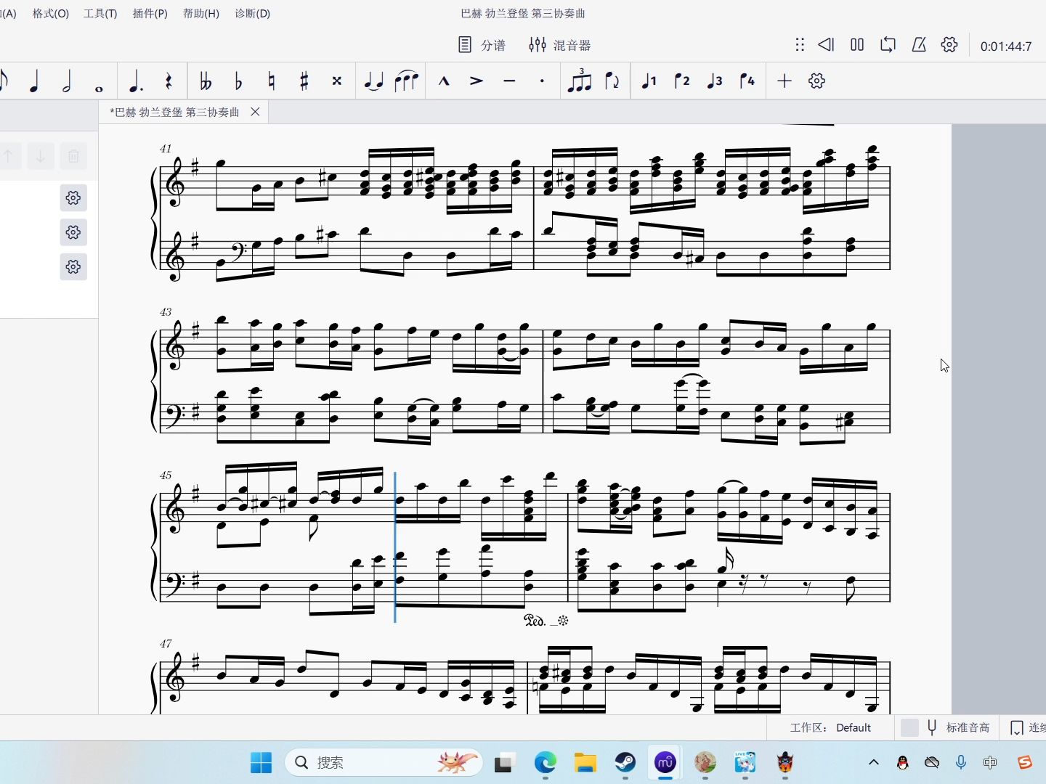Screen dimensions: 1046x784
Task: Add marcato articulation
Action: tap(444, 81)
